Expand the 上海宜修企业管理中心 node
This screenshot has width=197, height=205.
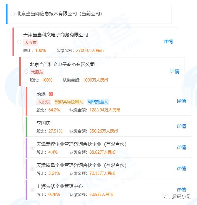[32, 190]
